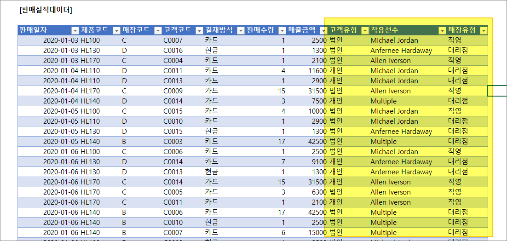Click customer code cell C0003
This screenshot has height=241, width=507.
[x=183, y=142]
